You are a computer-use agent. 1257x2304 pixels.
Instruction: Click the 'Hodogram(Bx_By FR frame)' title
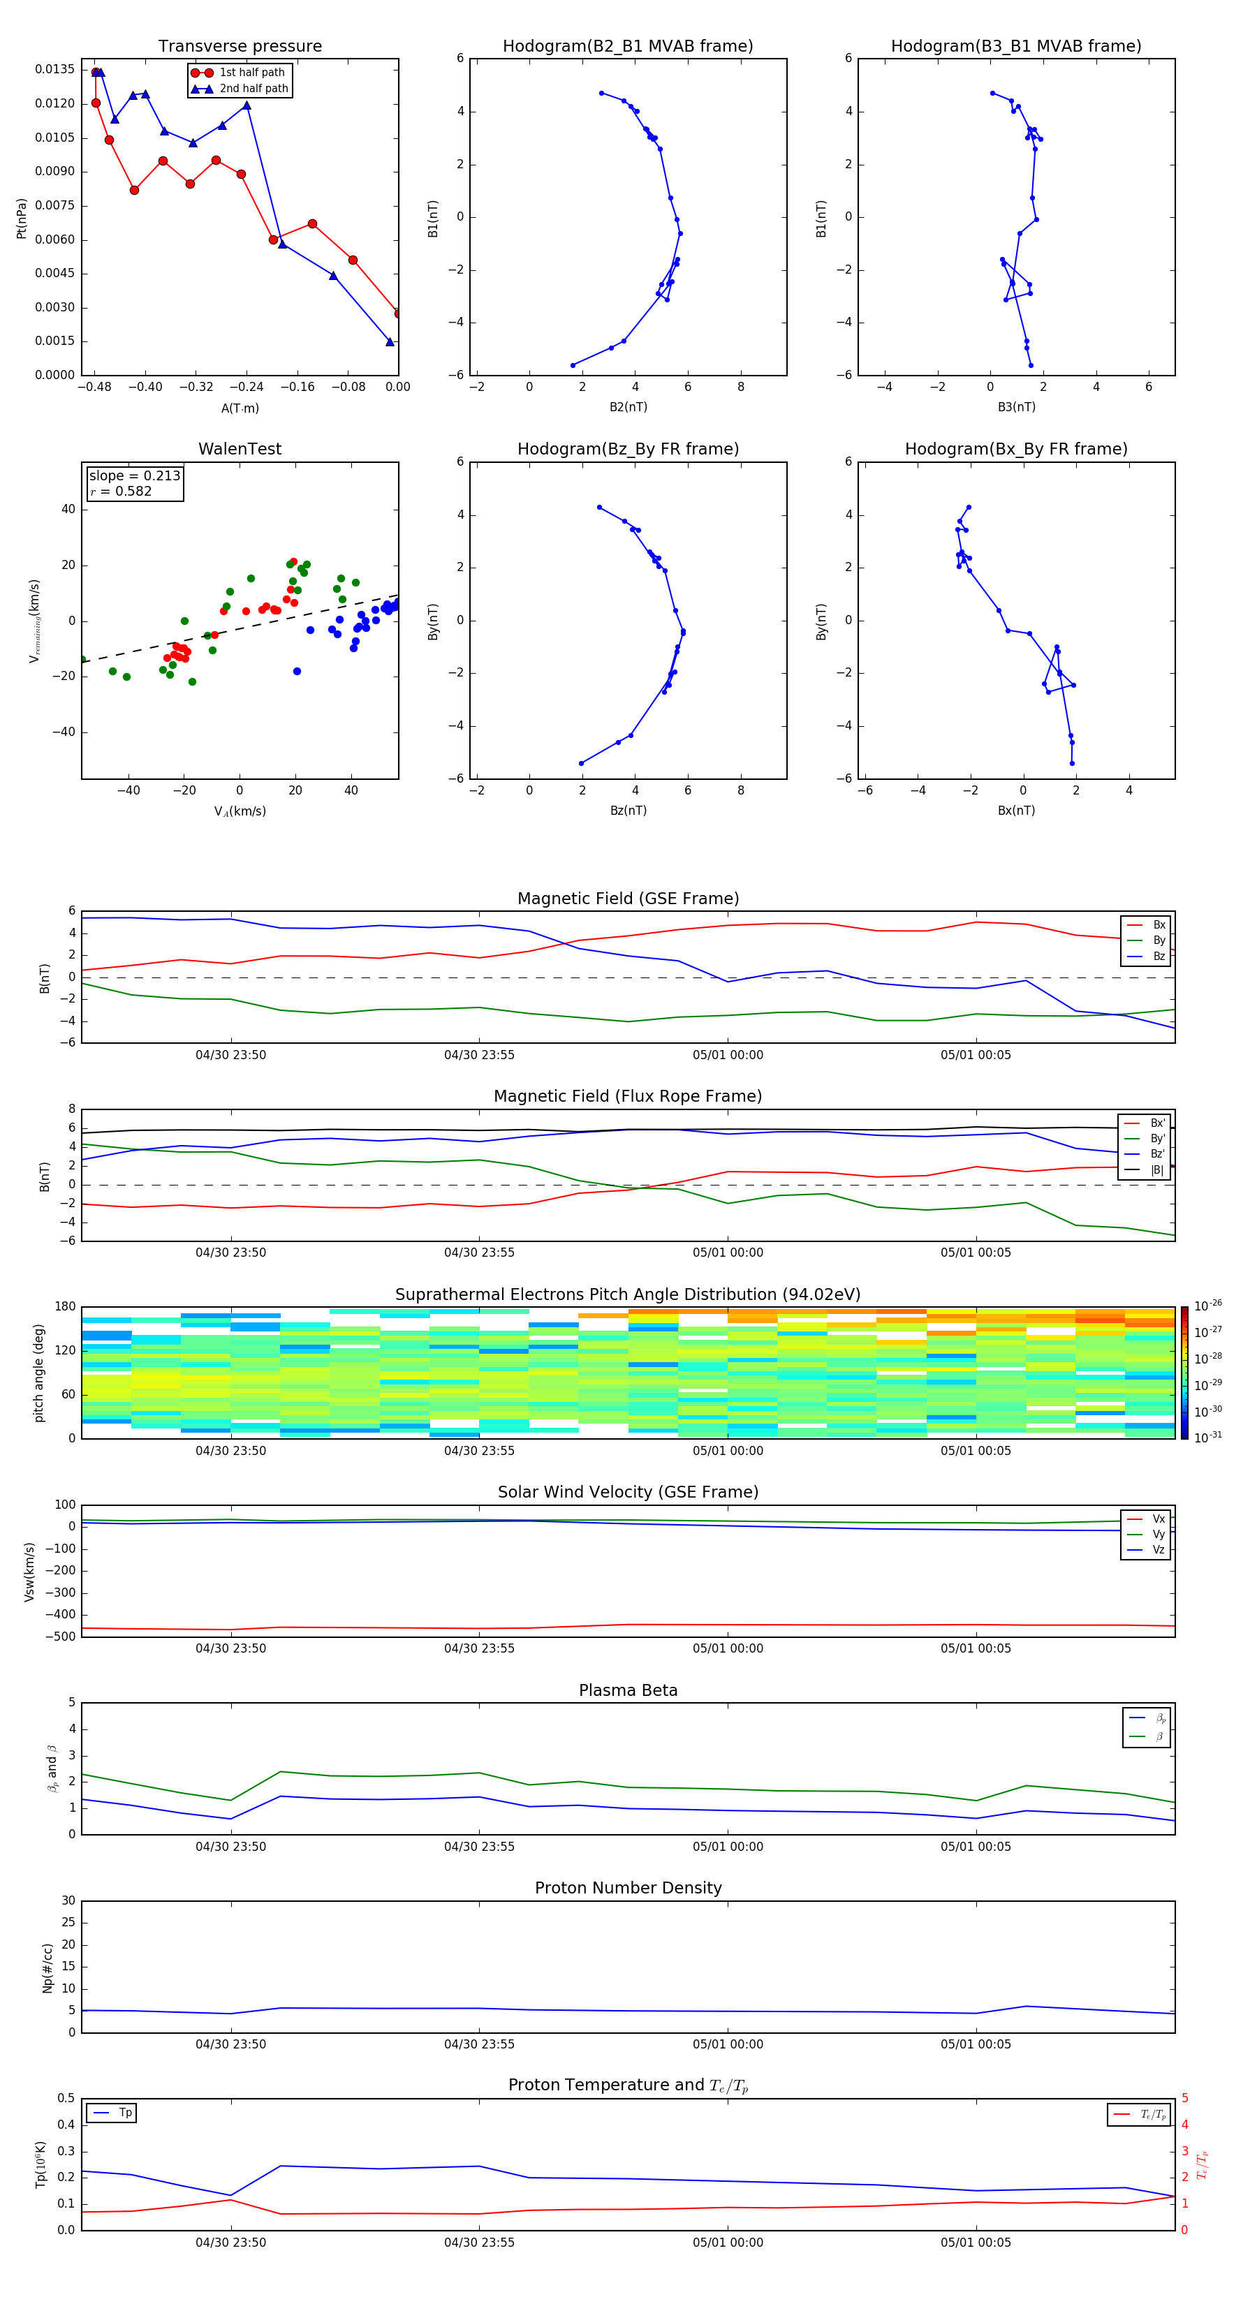tap(1016, 449)
